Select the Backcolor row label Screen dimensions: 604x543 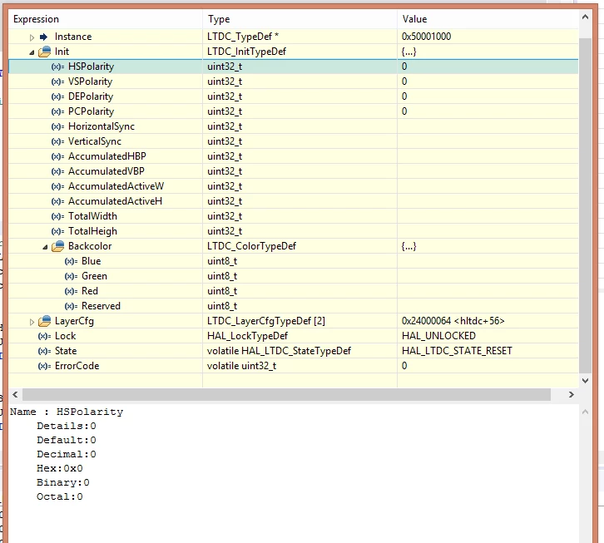click(x=90, y=246)
